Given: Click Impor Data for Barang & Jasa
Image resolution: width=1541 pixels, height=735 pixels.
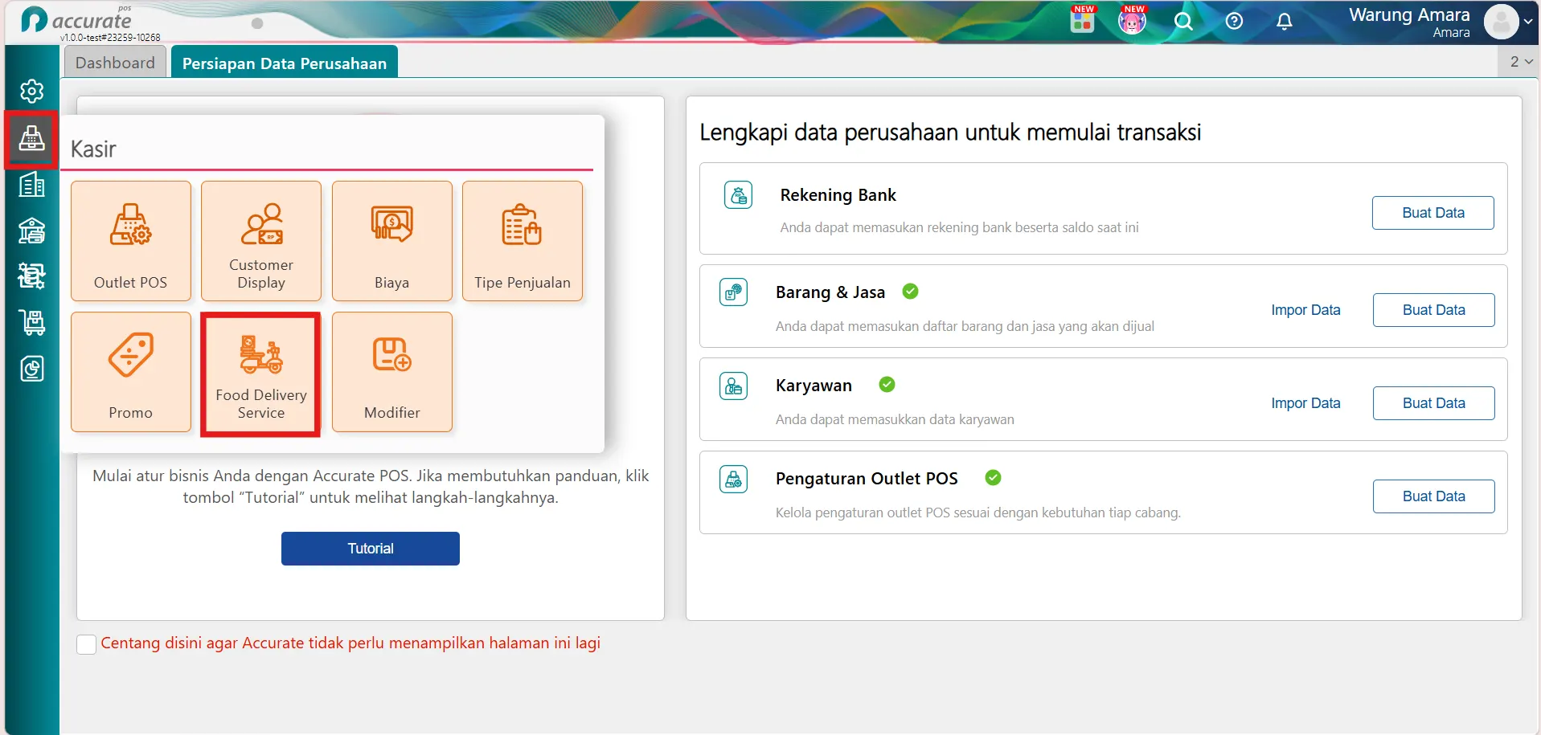Looking at the screenshot, I should click(1305, 310).
